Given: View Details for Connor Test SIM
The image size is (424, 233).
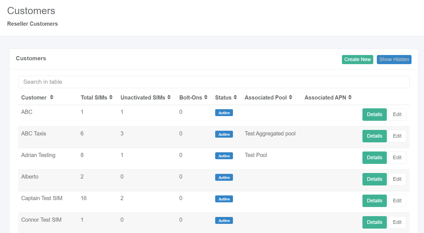Looking at the screenshot, I should [x=374, y=222].
